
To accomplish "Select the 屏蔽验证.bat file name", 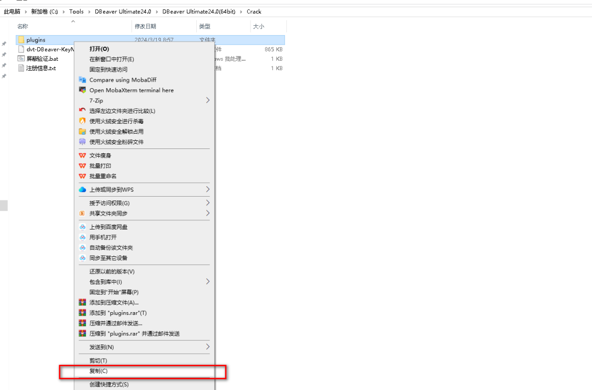I will [42, 59].
